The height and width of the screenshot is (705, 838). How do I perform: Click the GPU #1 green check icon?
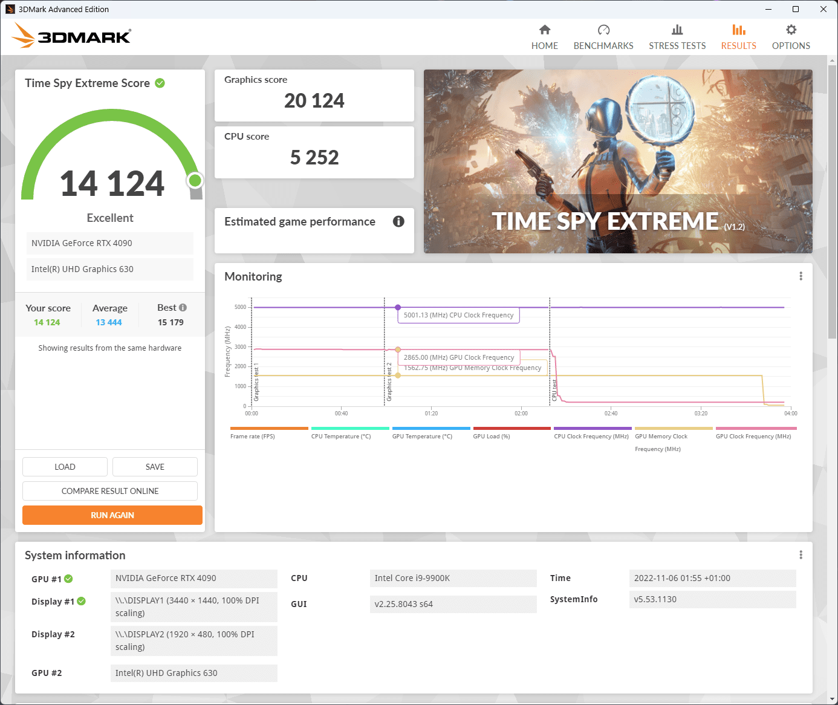point(68,579)
